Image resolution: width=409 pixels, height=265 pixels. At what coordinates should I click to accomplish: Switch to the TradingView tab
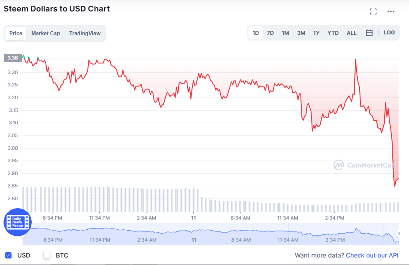coord(85,34)
